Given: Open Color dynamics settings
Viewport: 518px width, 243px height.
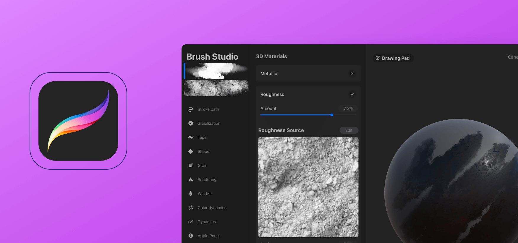Looking at the screenshot, I should click(212, 208).
